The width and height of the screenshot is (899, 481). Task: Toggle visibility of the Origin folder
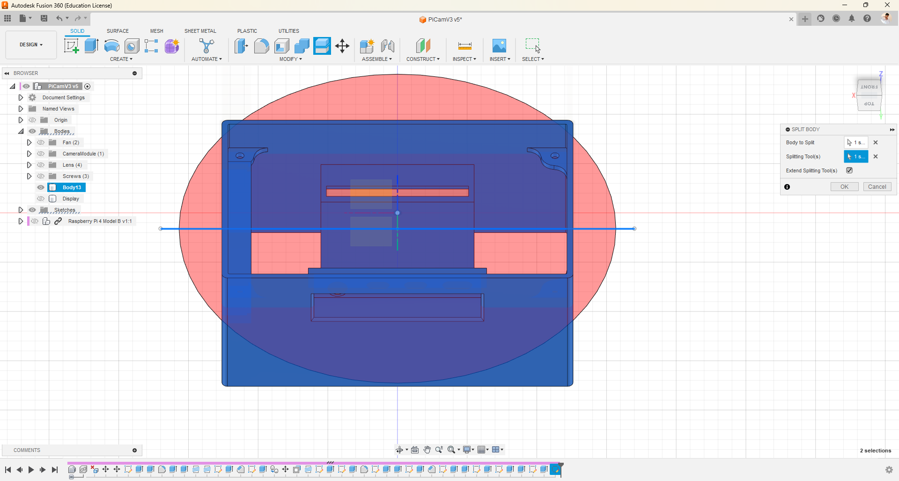[x=32, y=120]
